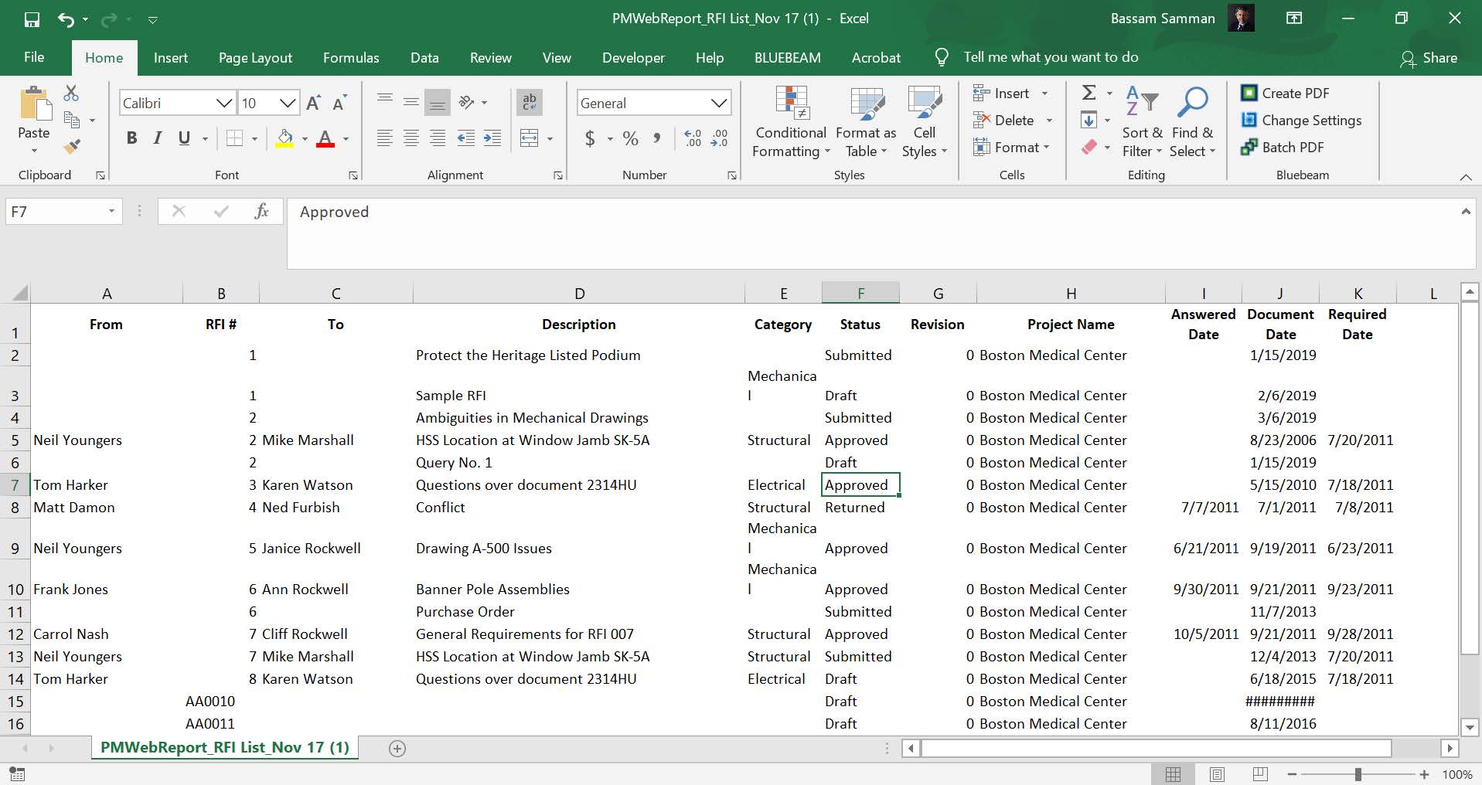Viewport: 1482px width, 785px height.
Task: Click the Clear eraser icon
Action: pos(1089,147)
